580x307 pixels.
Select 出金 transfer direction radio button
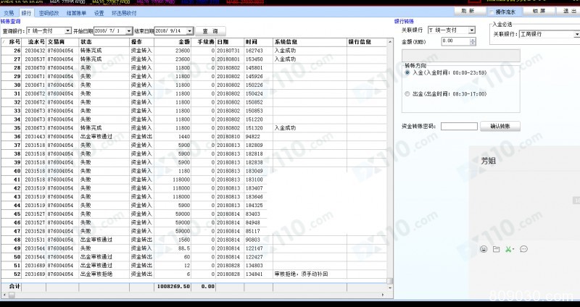pyautogui.click(x=407, y=93)
